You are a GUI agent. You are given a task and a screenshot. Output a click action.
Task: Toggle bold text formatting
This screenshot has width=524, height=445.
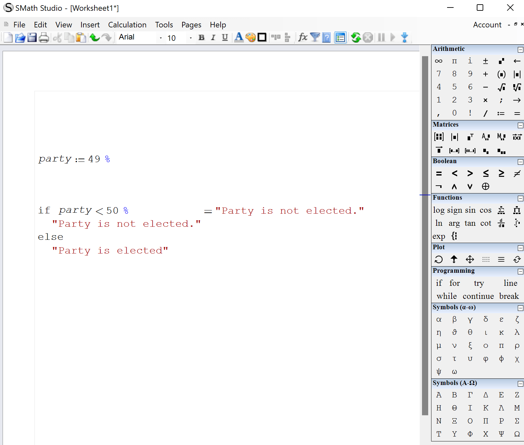pyautogui.click(x=201, y=38)
